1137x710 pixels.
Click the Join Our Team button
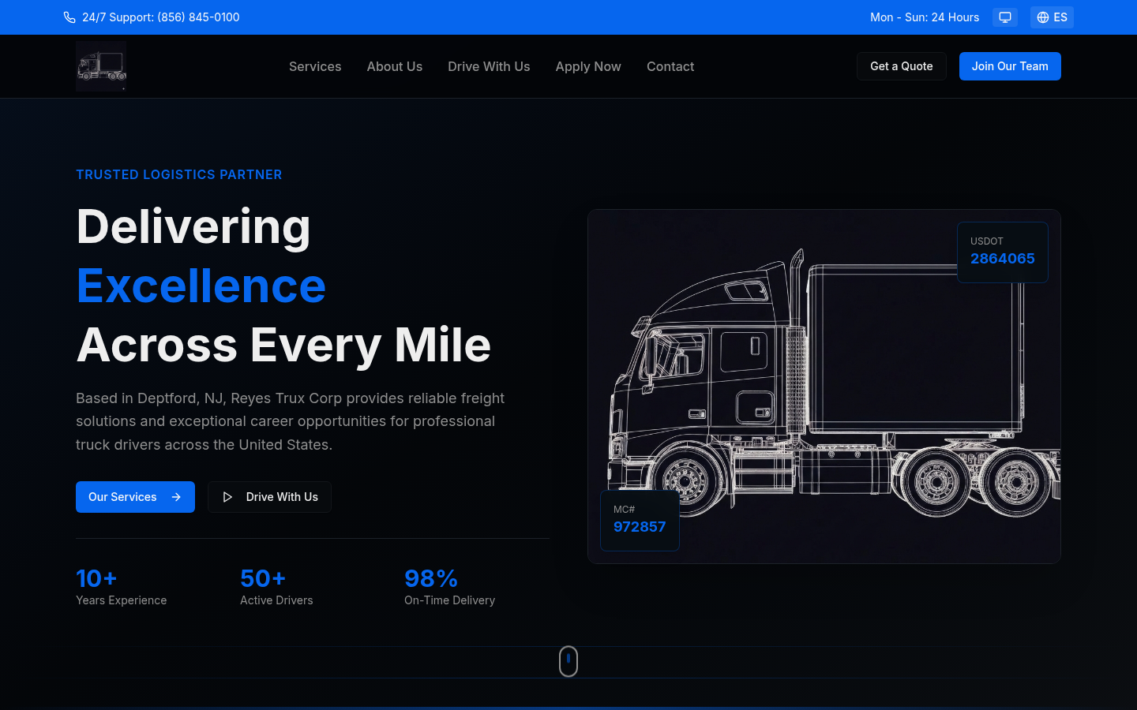pos(1010,66)
